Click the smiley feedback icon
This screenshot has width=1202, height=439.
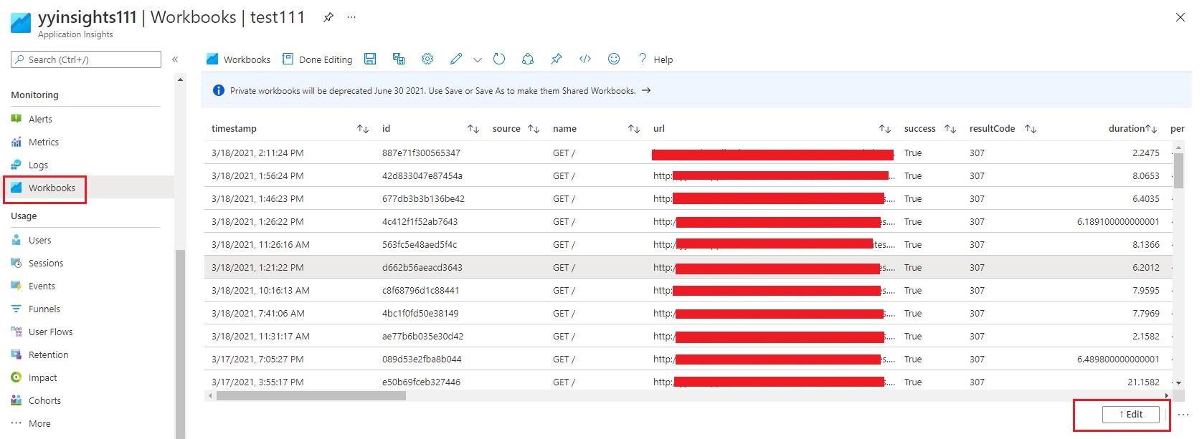tap(614, 59)
